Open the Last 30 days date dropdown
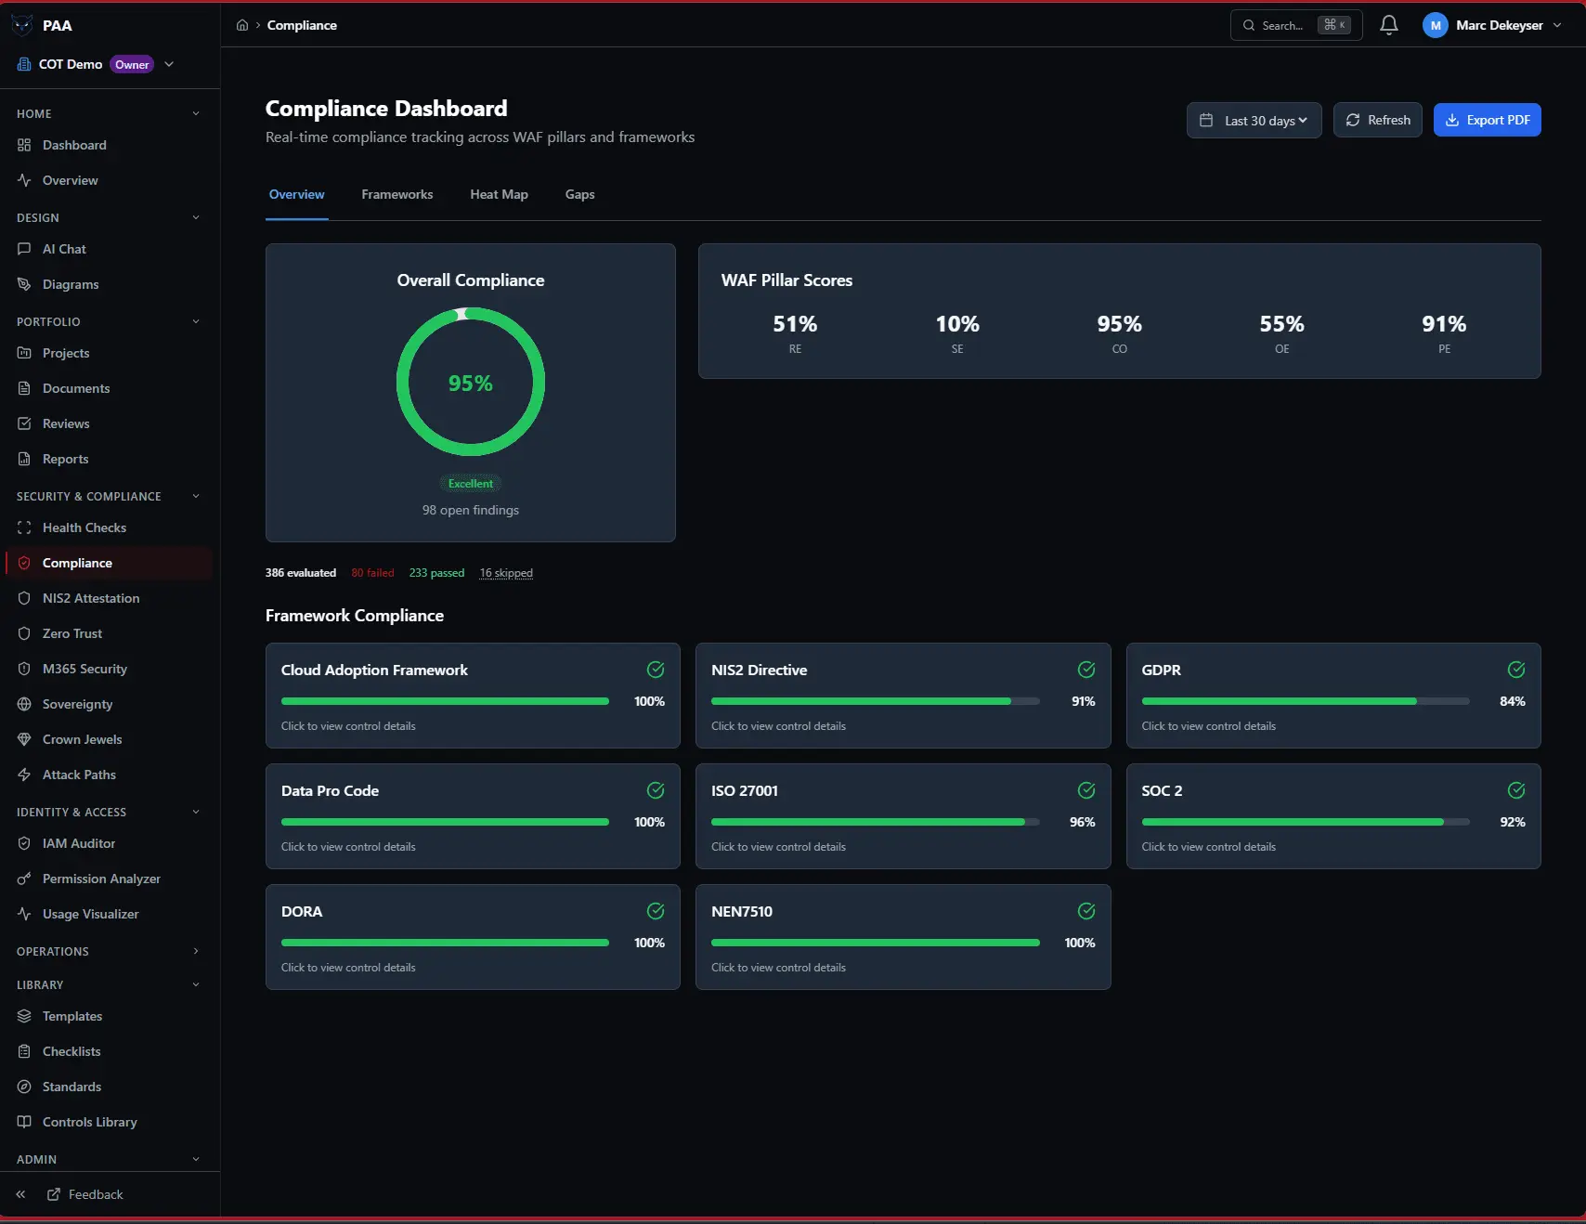Image resolution: width=1586 pixels, height=1224 pixels. click(1254, 120)
